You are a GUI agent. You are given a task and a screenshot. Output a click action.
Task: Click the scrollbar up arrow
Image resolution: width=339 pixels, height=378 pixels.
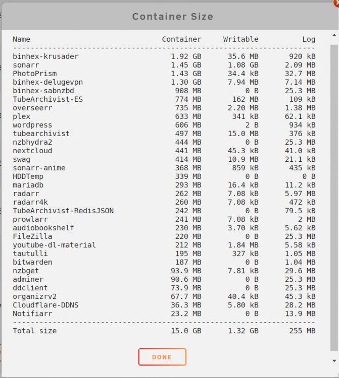click(334, 35)
